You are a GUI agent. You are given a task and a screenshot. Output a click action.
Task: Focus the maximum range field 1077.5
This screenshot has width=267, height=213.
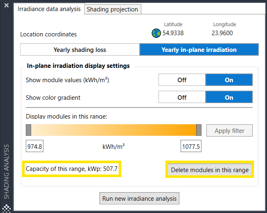[191, 146]
